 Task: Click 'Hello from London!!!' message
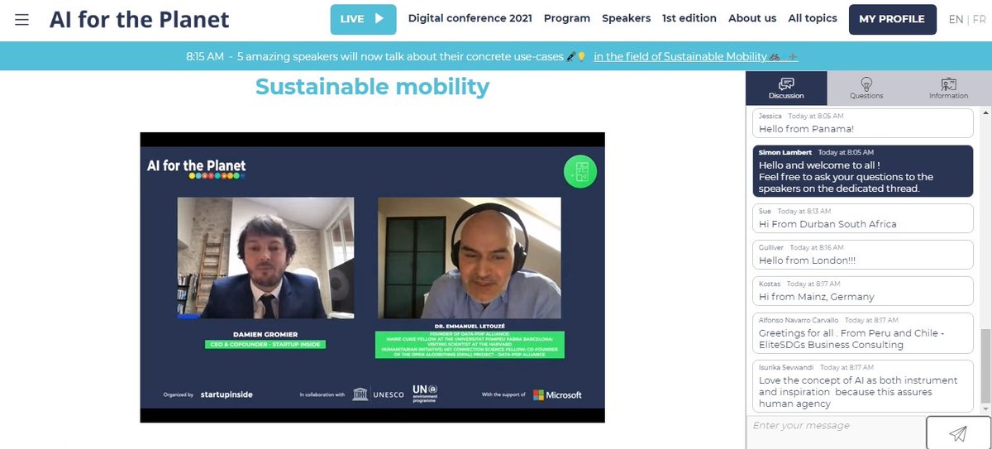(863, 255)
